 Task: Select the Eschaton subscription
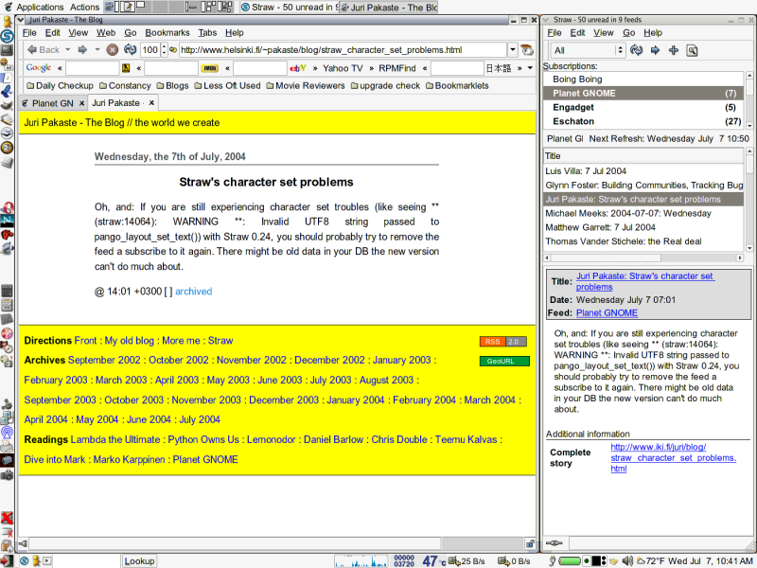643,121
